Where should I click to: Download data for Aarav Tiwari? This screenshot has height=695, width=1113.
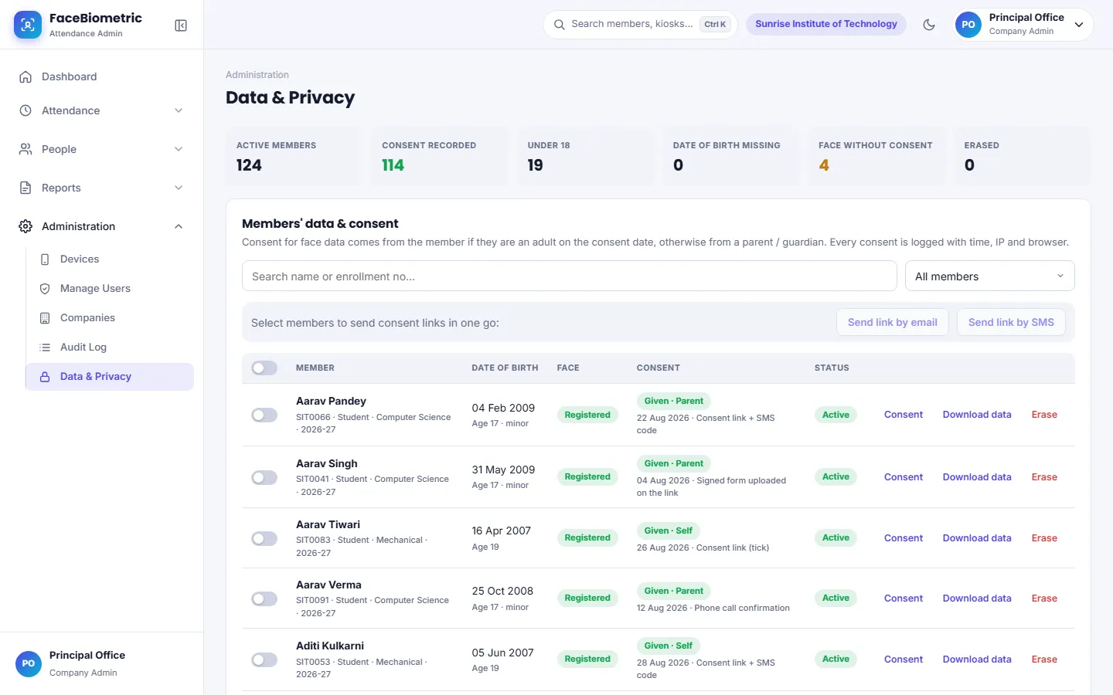point(977,538)
